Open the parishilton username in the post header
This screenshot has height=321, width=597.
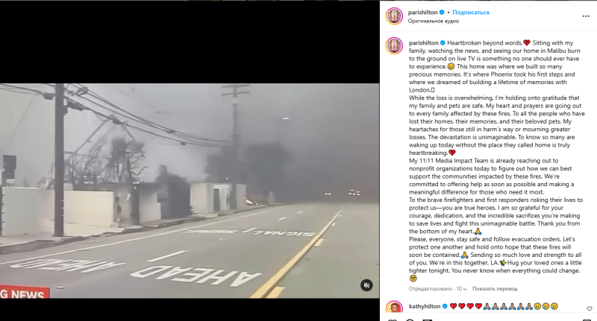tap(422, 12)
